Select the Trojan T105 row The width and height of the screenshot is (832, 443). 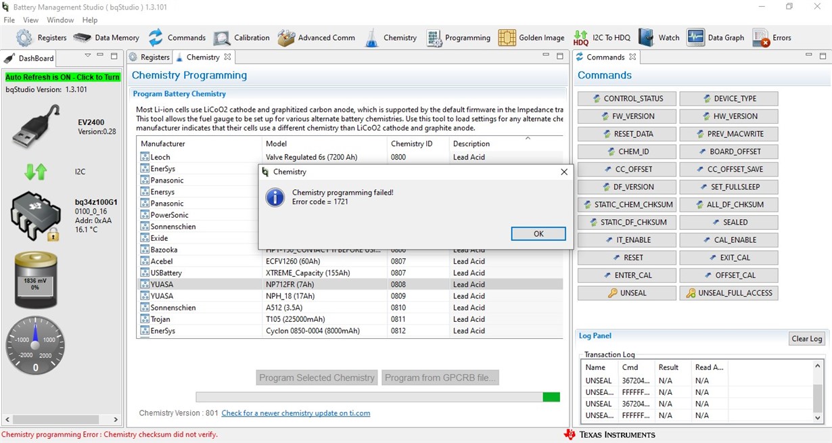350,319
